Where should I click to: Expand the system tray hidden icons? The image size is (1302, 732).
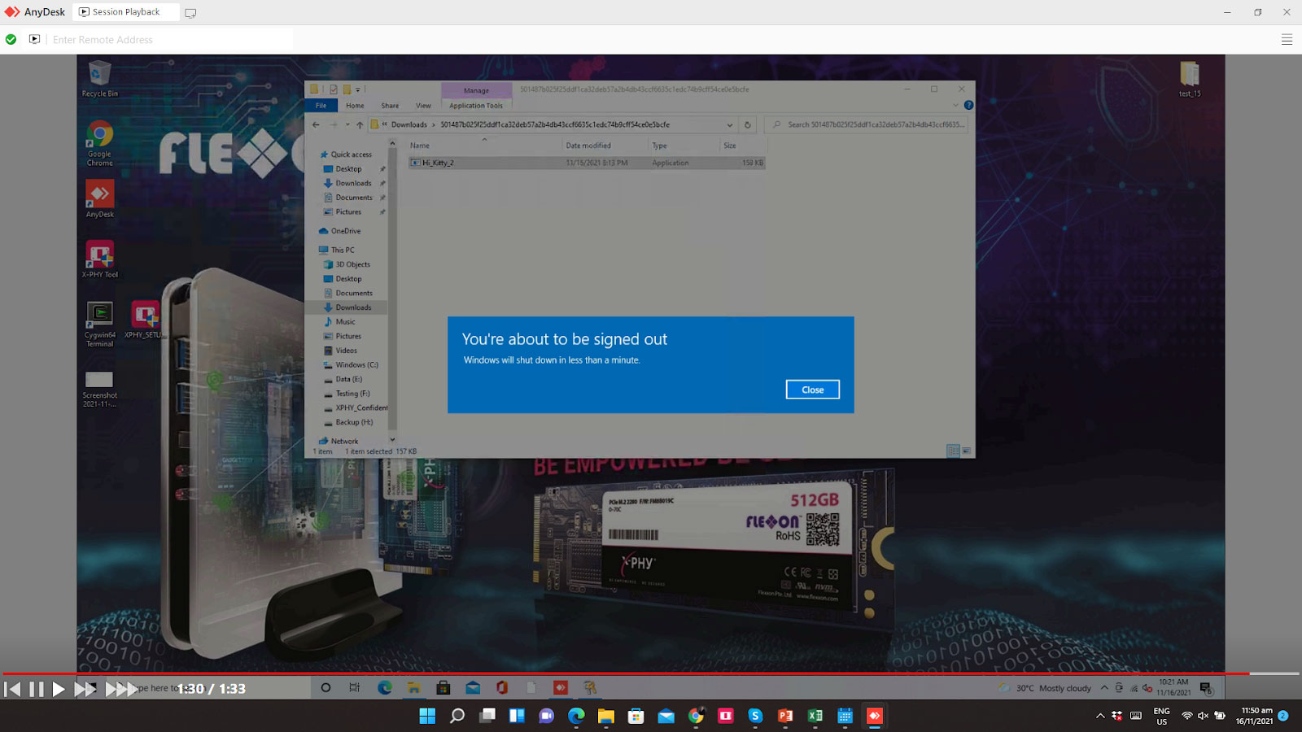pos(1100,716)
